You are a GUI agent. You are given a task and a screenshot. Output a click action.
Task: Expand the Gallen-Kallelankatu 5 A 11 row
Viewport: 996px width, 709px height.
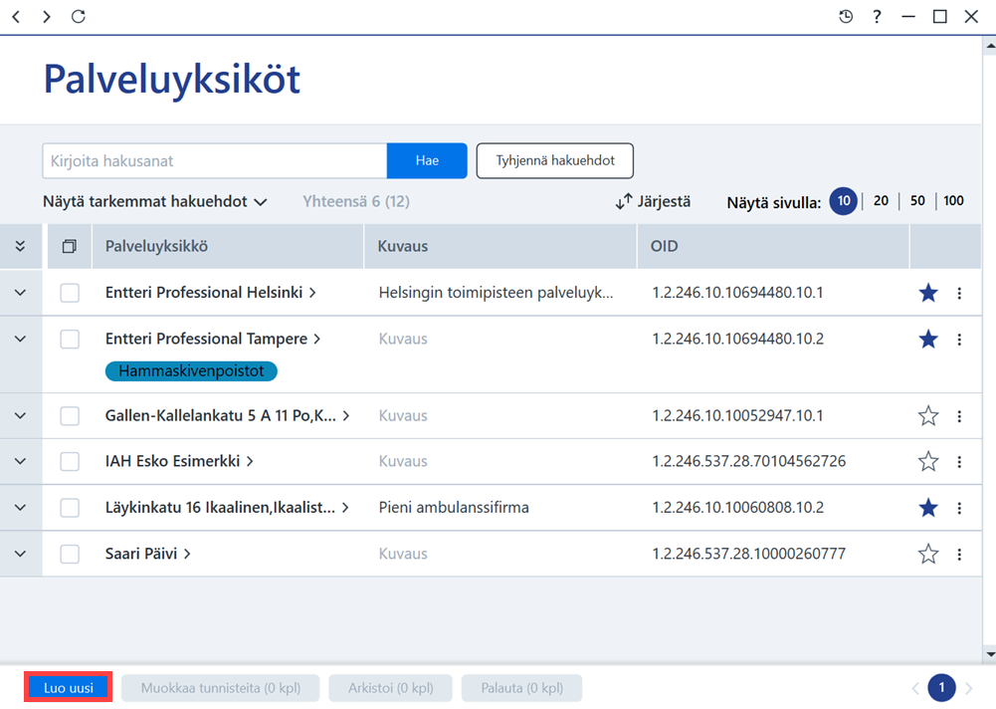(x=20, y=415)
